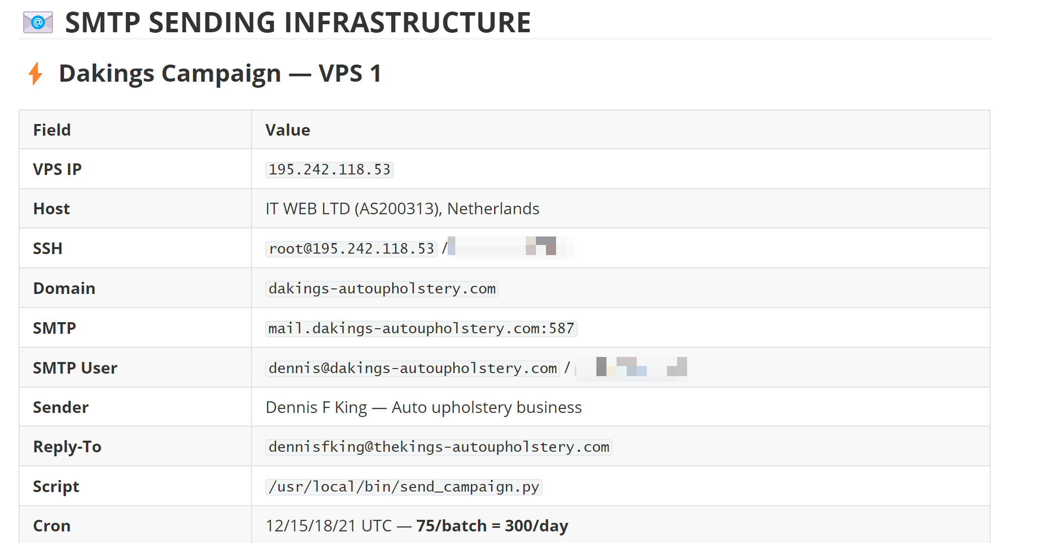Click the send_campaign.py script path
Image resolution: width=1037 pixels, height=543 pixels.
(x=403, y=487)
